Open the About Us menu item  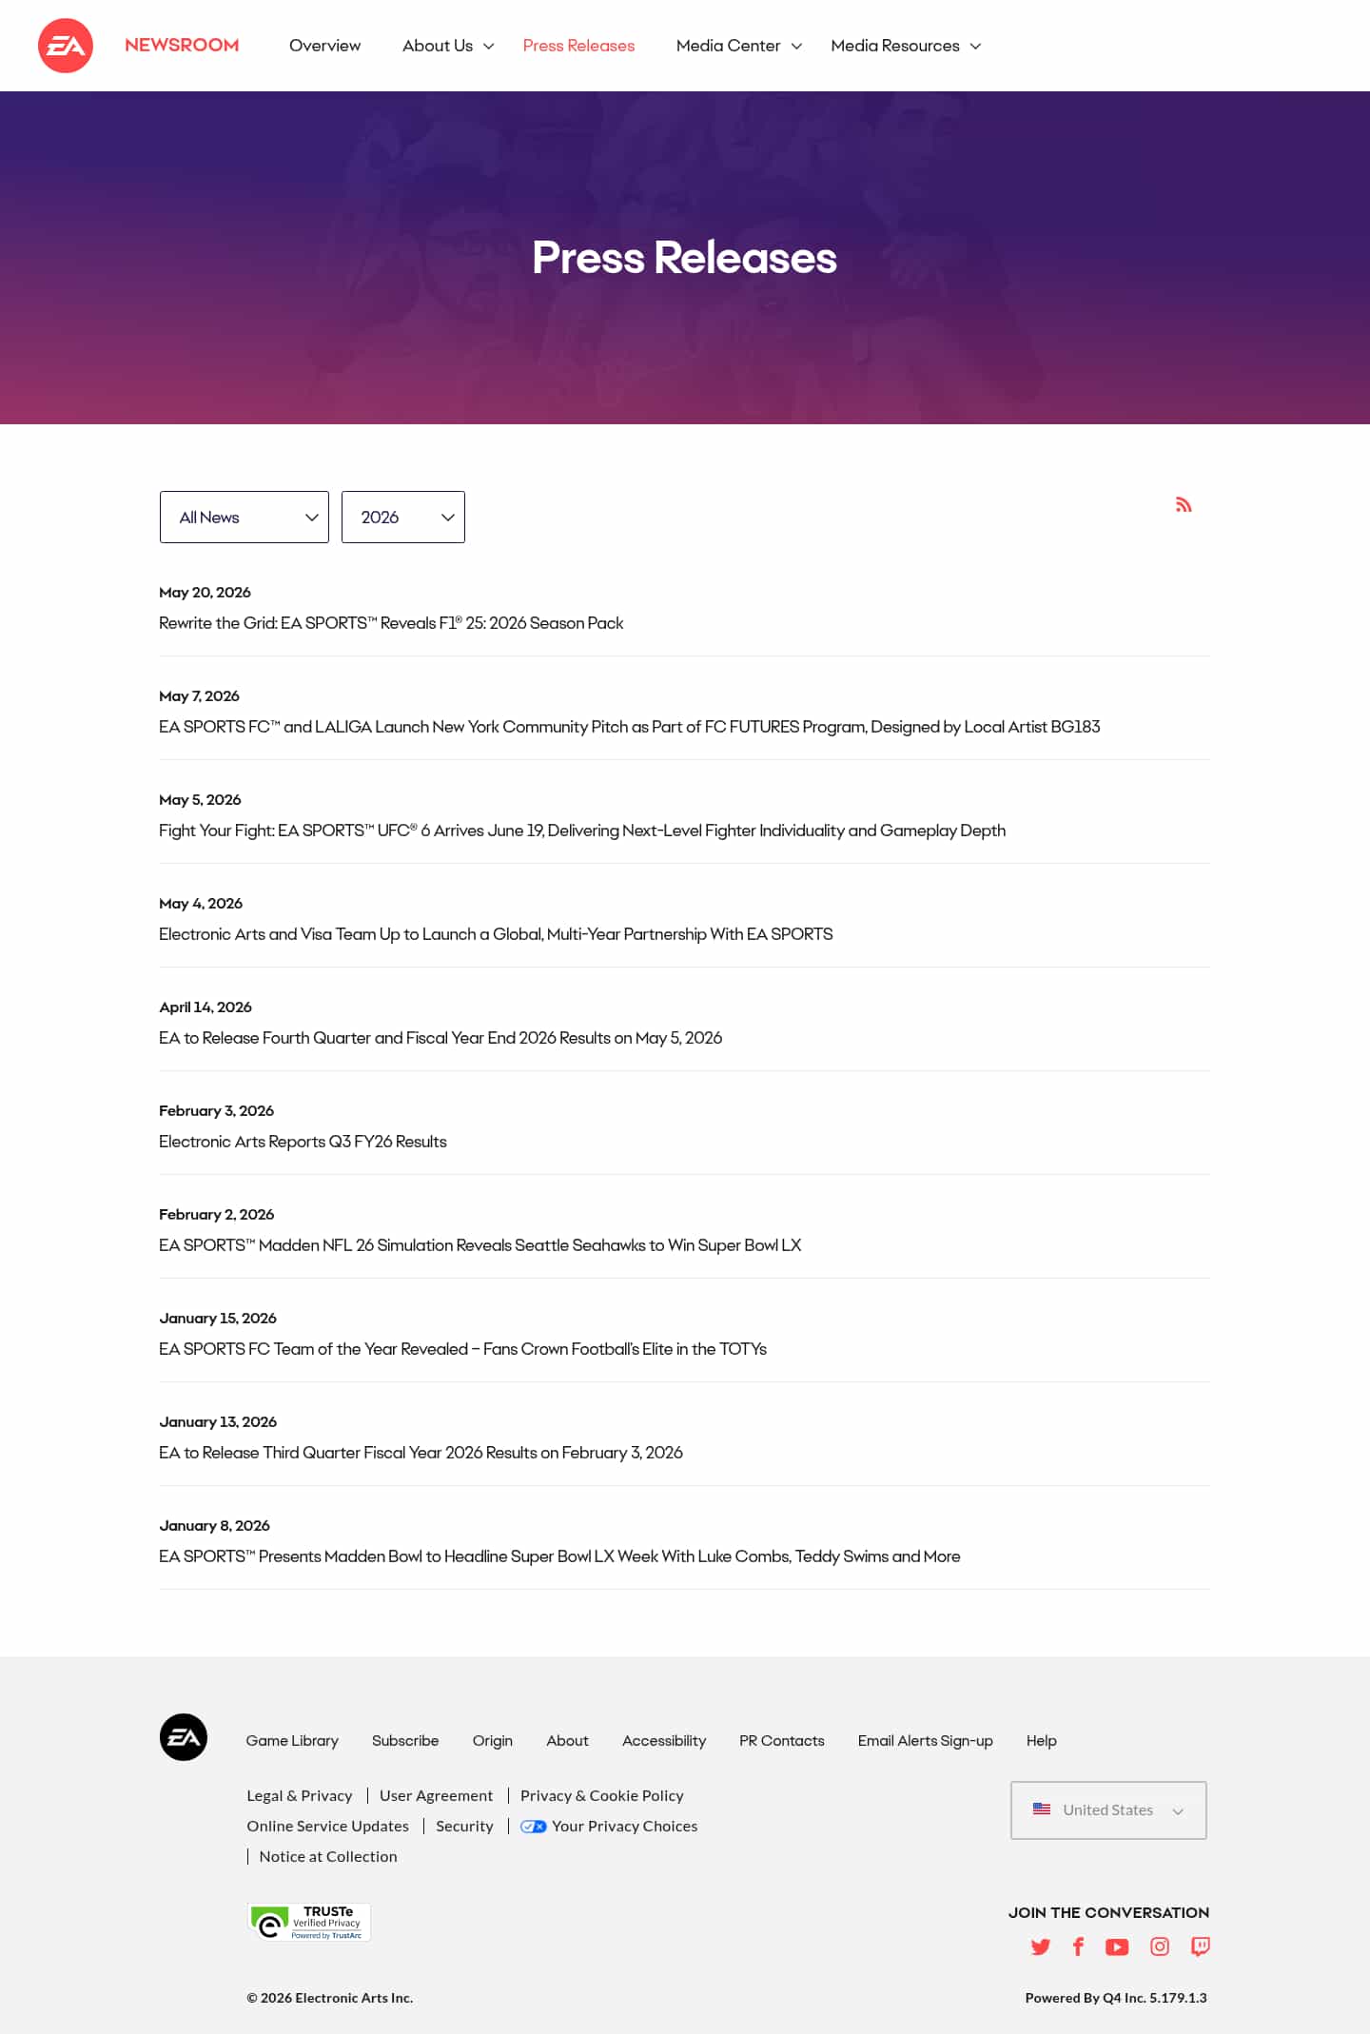coord(438,46)
